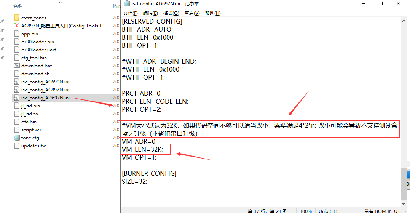Select the file name tone.cfg
The height and width of the screenshot is (213, 410).
click(x=30, y=138)
